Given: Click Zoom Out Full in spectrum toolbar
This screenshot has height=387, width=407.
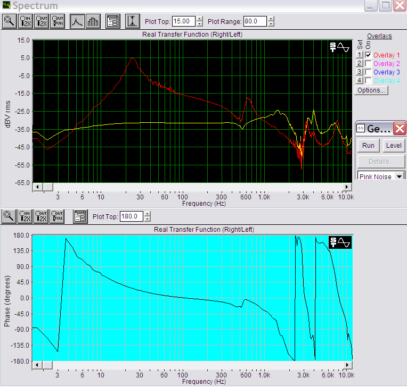Looking at the screenshot, I should 58,21.
